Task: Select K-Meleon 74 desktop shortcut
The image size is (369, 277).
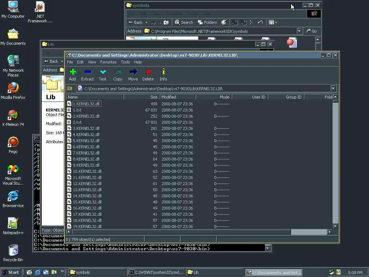Action: point(13,118)
